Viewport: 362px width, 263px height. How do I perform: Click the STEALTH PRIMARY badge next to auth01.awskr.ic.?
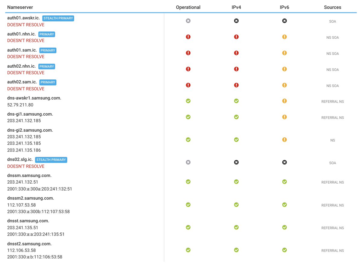58,18
